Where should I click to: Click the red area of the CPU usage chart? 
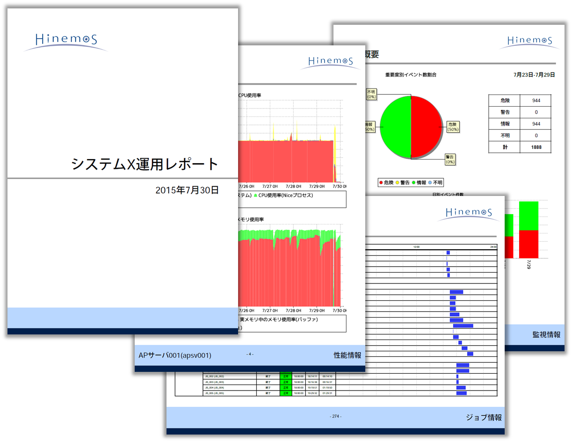click(x=285, y=161)
